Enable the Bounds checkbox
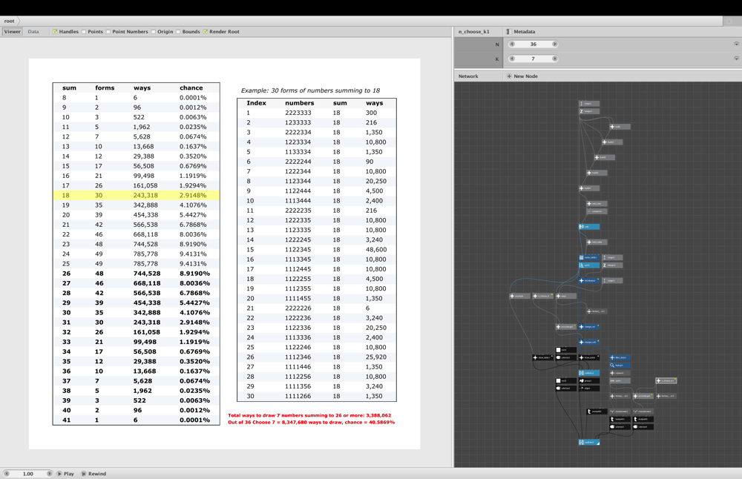Image resolution: width=742 pixels, height=479 pixels. click(178, 32)
